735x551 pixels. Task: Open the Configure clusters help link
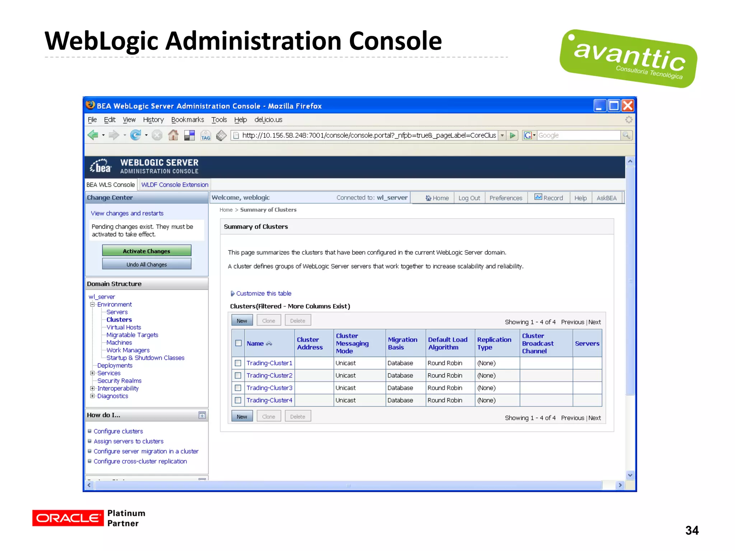[x=118, y=431]
